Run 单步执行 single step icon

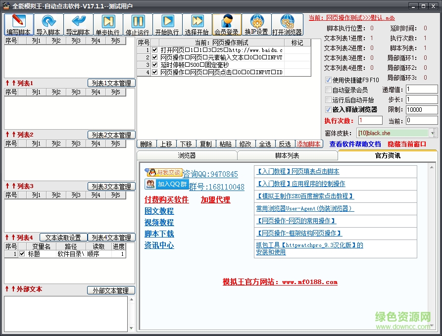pyautogui.click(x=108, y=21)
